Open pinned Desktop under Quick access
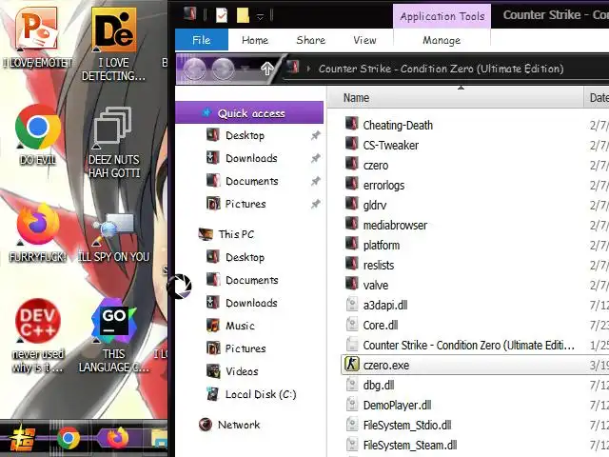609x457 pixels. [x=245, y=135]
